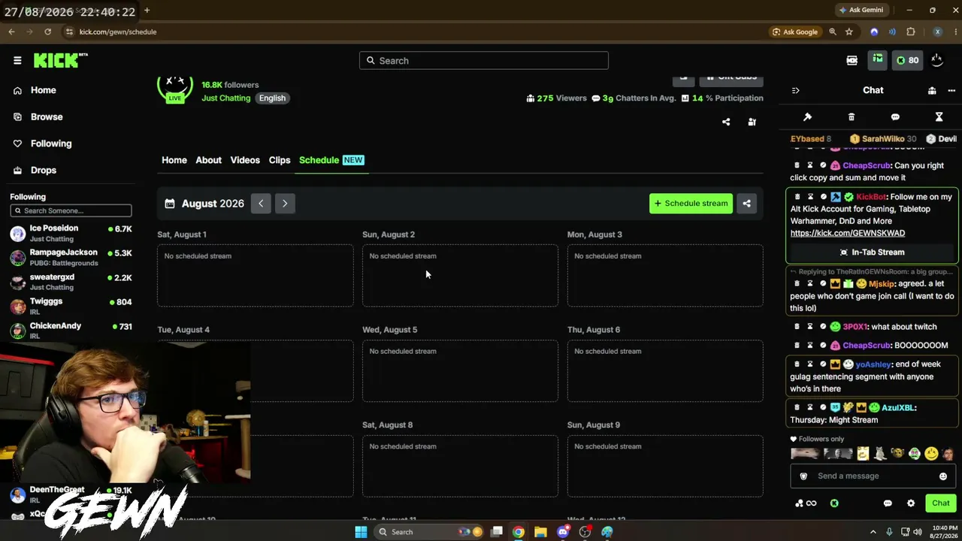Open Browse in the left sidebar
The width and height of the screenshot is (962, 541).
(x=46, y=116)
